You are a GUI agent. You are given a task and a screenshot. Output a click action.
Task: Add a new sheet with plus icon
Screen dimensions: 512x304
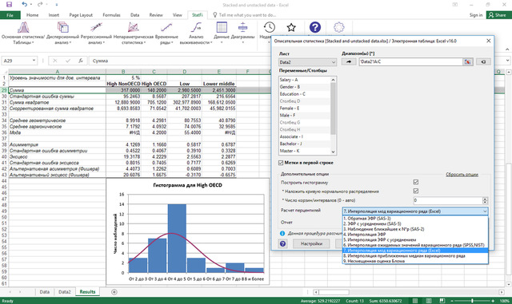pos(114,292)
